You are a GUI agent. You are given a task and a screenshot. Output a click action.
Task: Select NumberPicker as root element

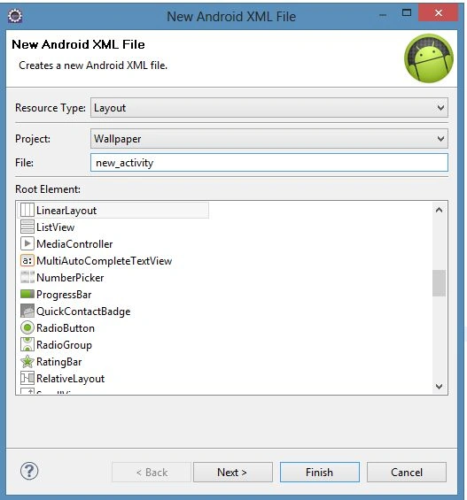pyautogui.click(x=70, y=278)
